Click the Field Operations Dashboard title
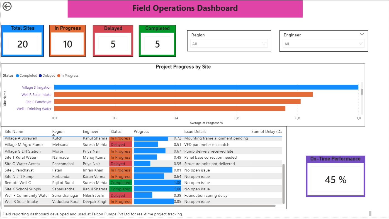The image size is (389, 219). [185, 8]
